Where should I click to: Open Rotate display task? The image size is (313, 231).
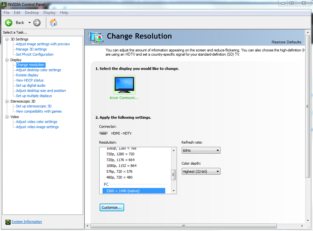[27, 75]
